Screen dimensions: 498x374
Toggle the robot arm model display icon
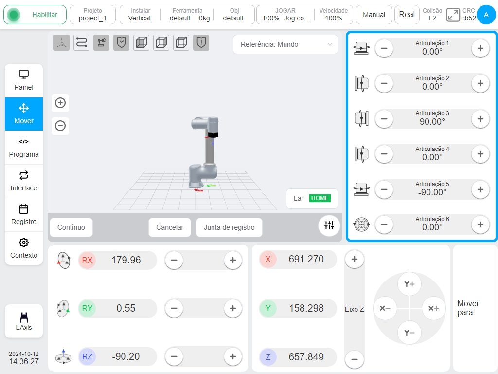pyautogui.click(x=102, y=43)
